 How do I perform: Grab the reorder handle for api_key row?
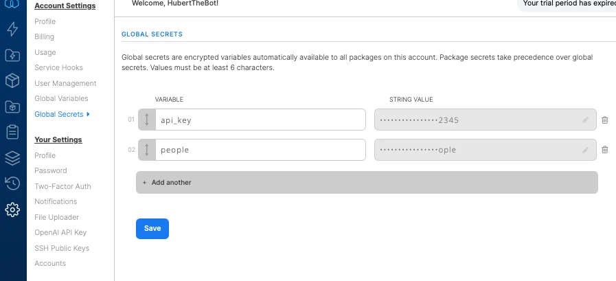[x=147, y=120]
